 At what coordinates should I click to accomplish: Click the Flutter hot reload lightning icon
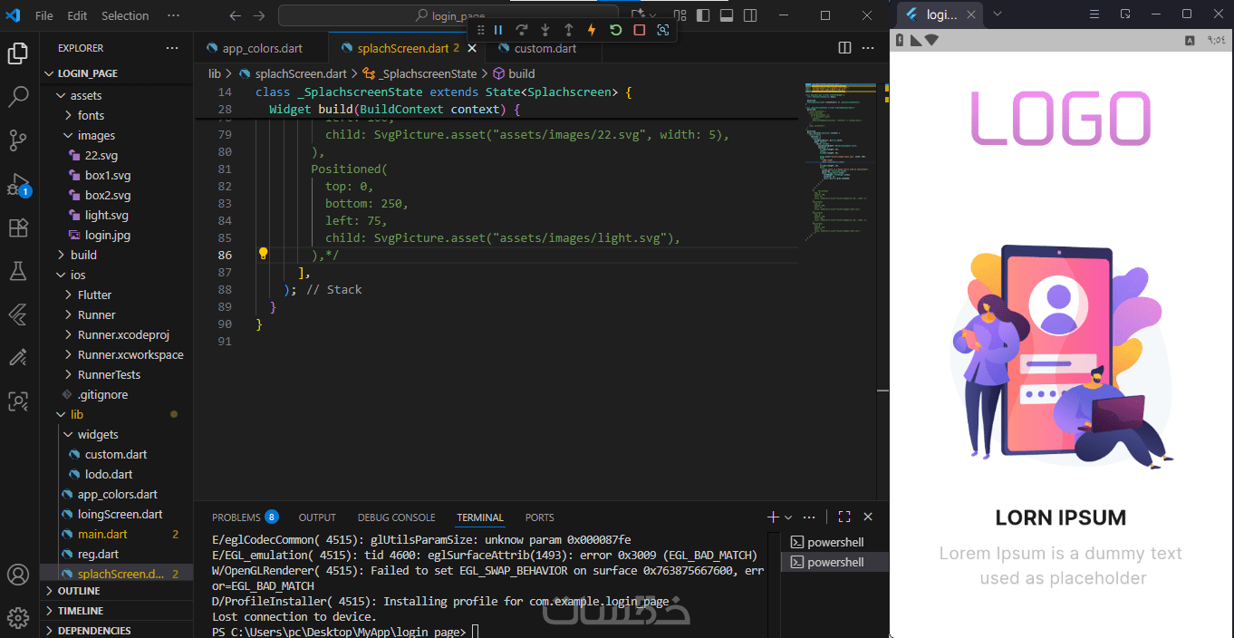click(592, 30)
